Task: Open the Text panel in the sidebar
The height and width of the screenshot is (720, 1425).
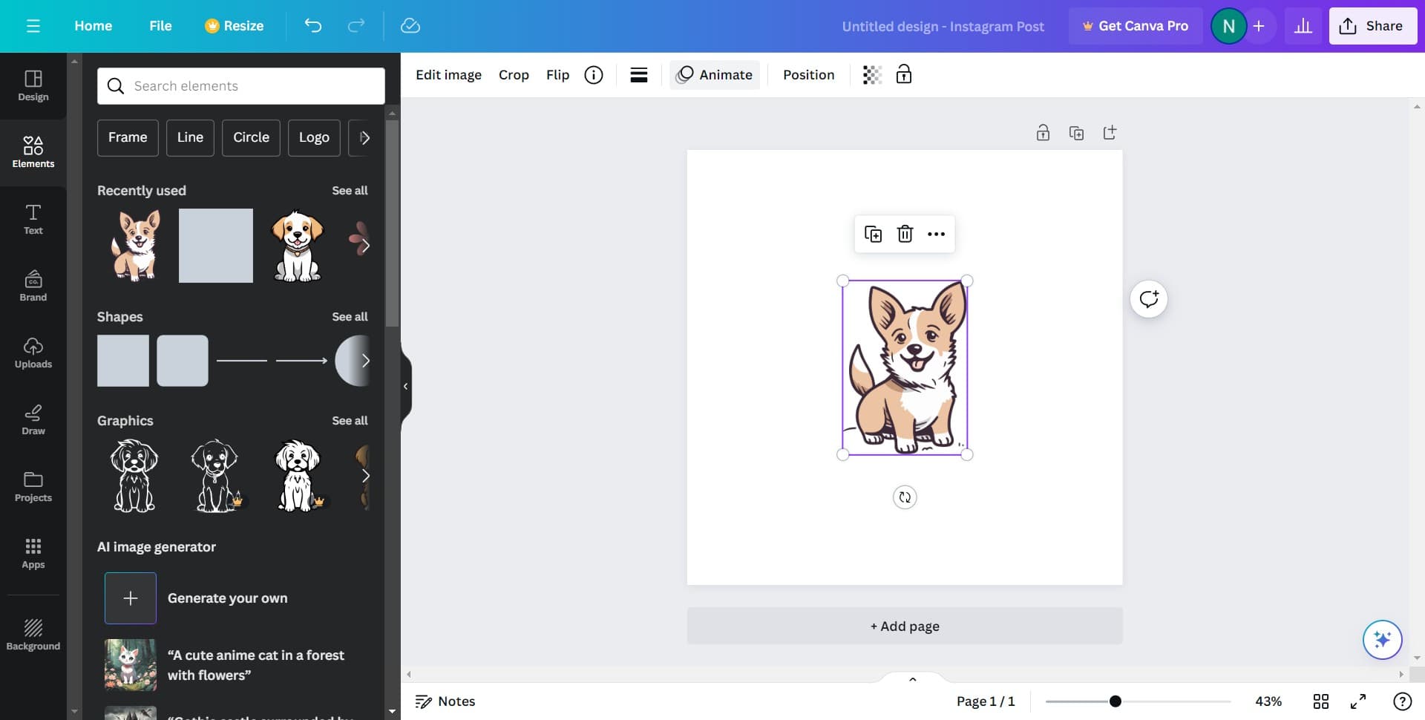Action: pos(33,219)
